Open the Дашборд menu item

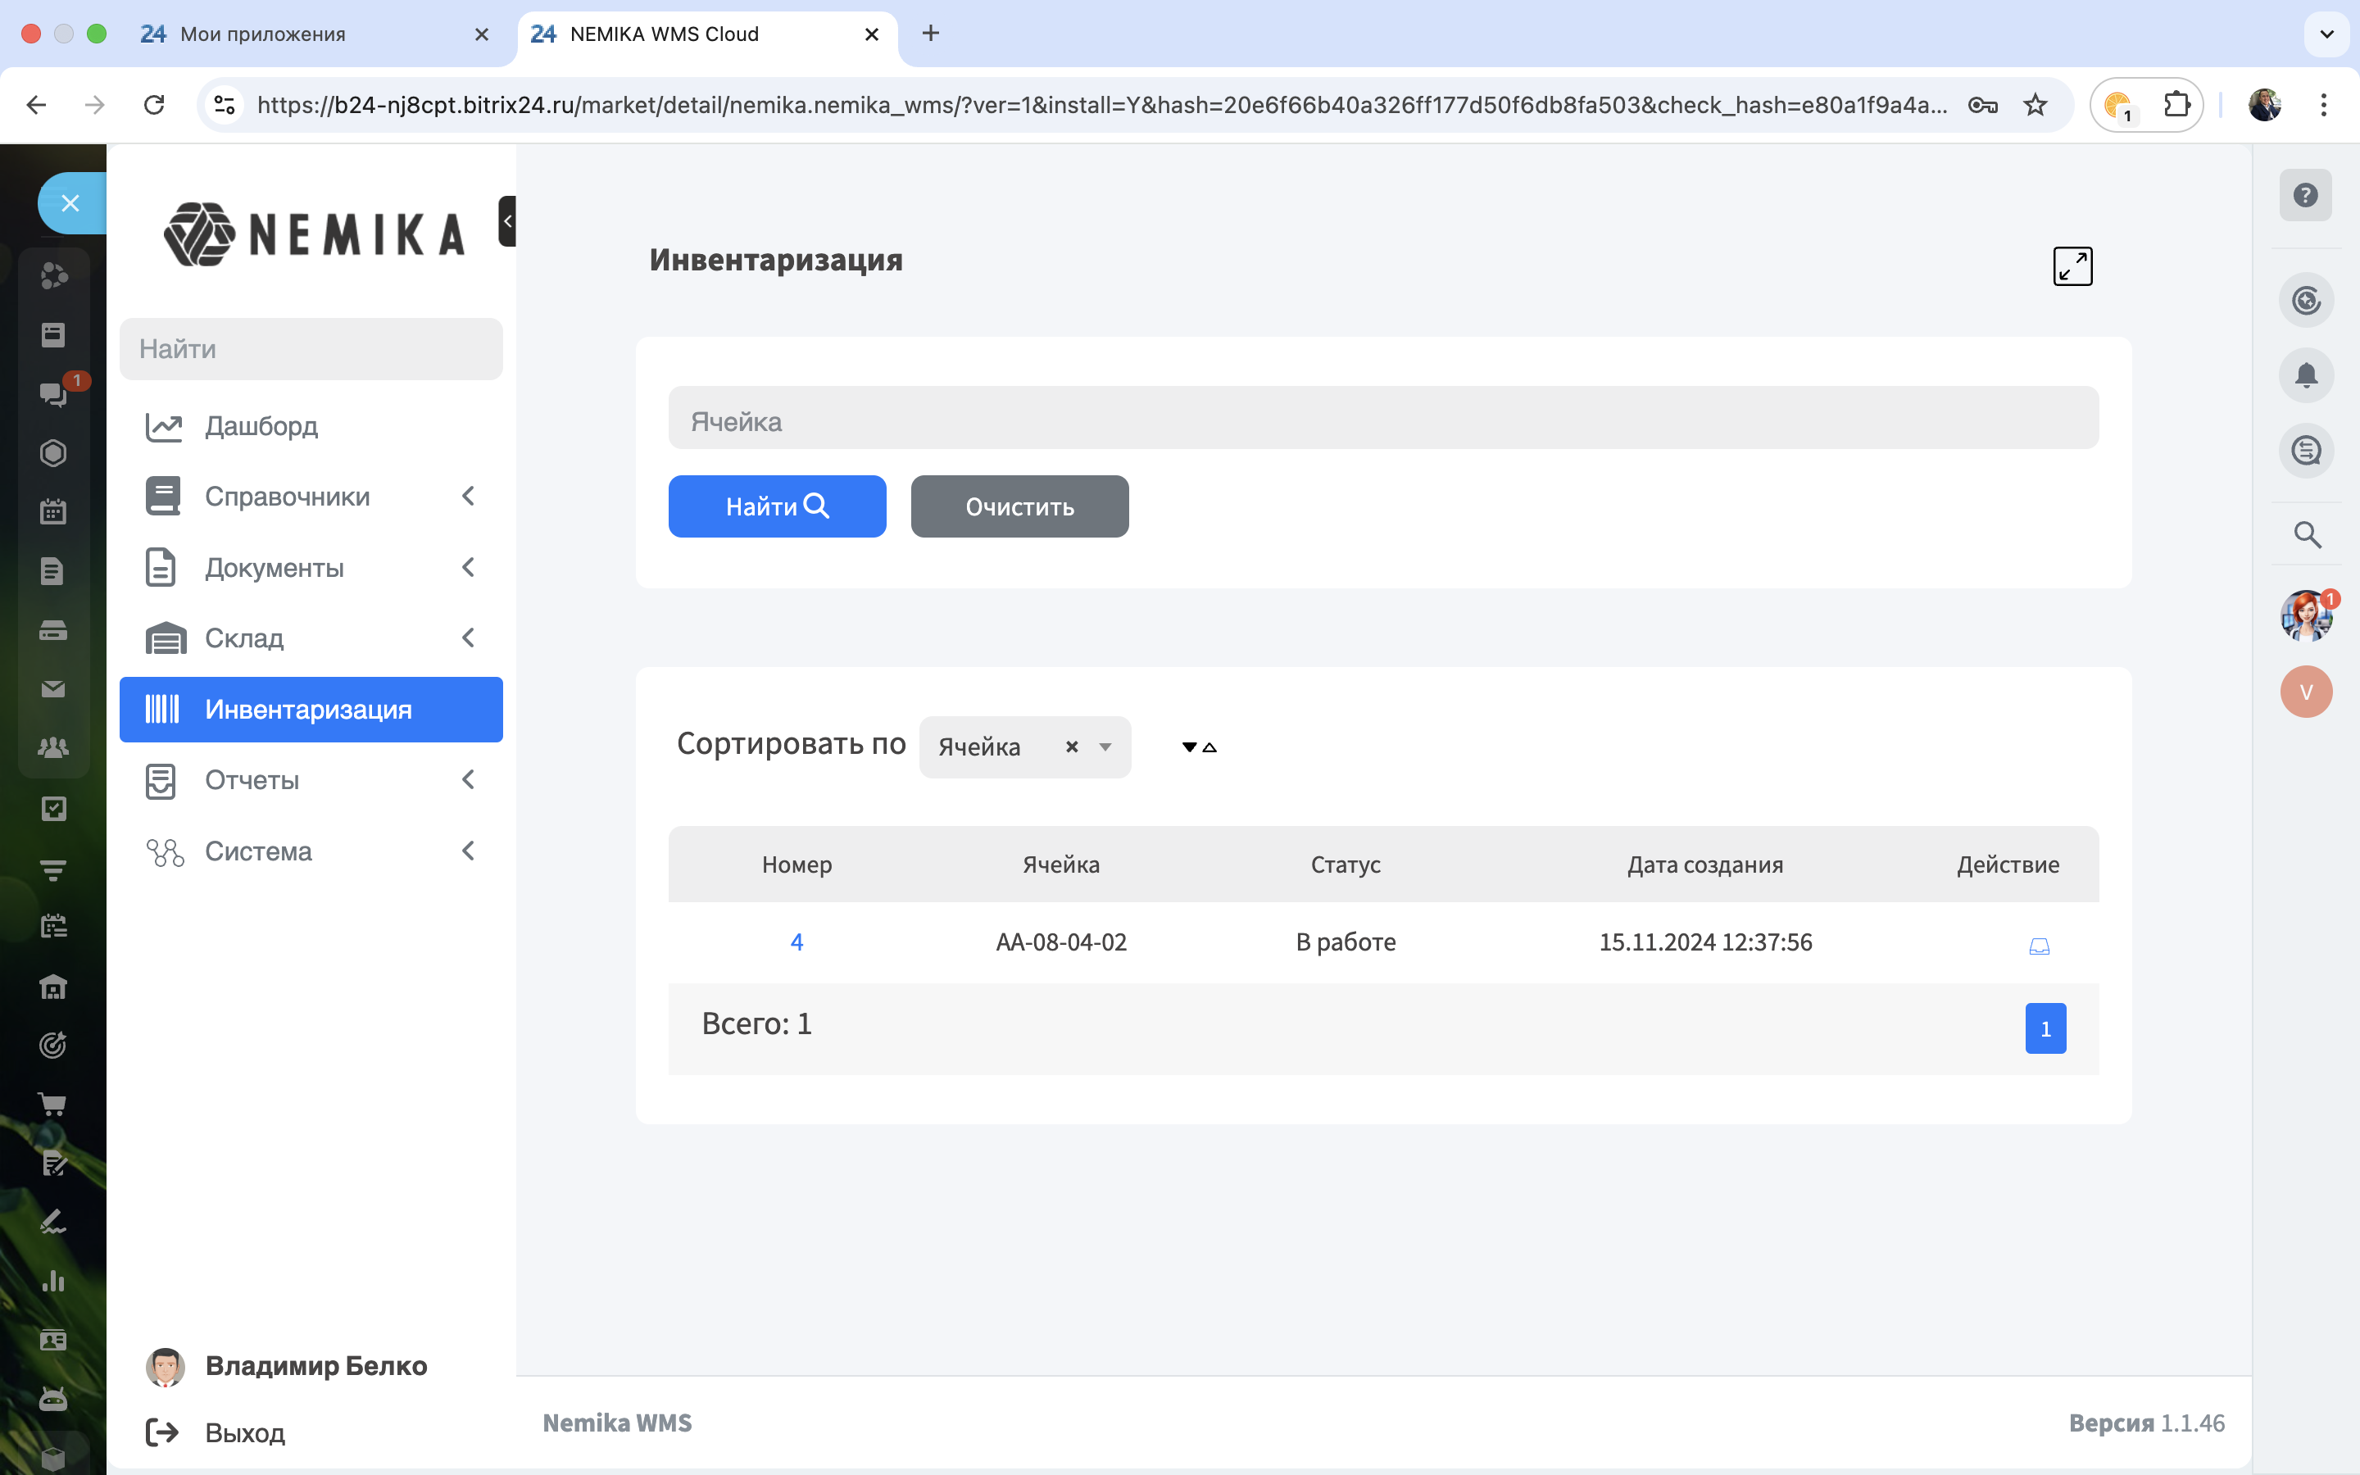(x=261, y=426)
